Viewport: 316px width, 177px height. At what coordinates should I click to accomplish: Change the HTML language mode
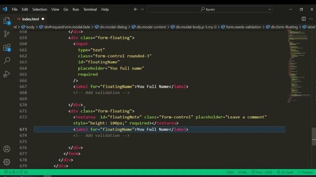242,172
